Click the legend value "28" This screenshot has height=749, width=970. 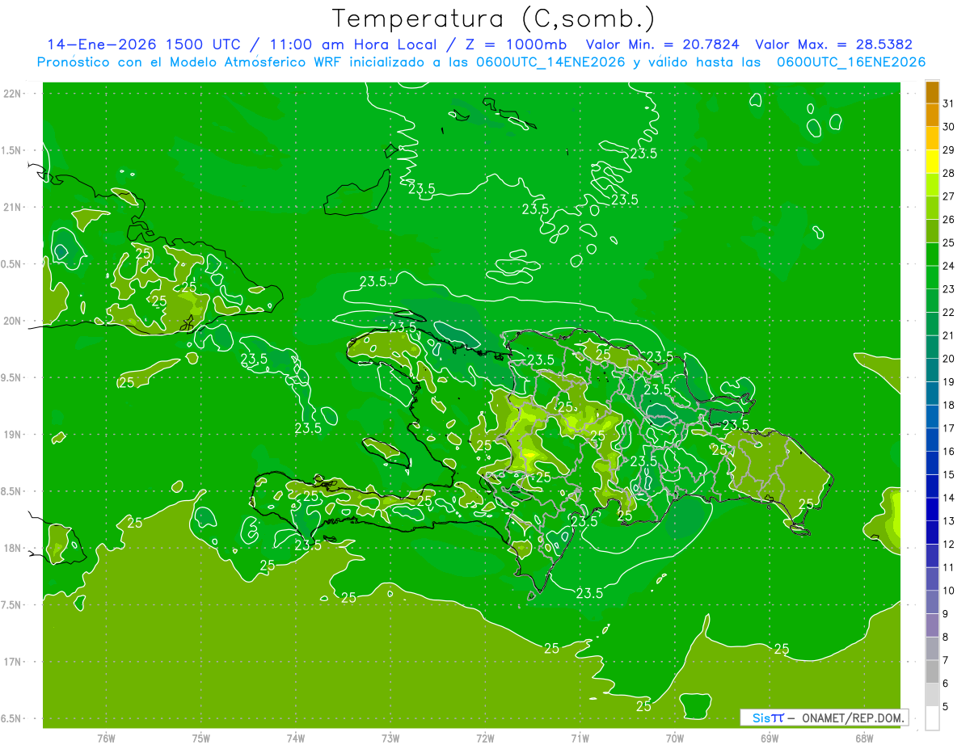[949, 173]
